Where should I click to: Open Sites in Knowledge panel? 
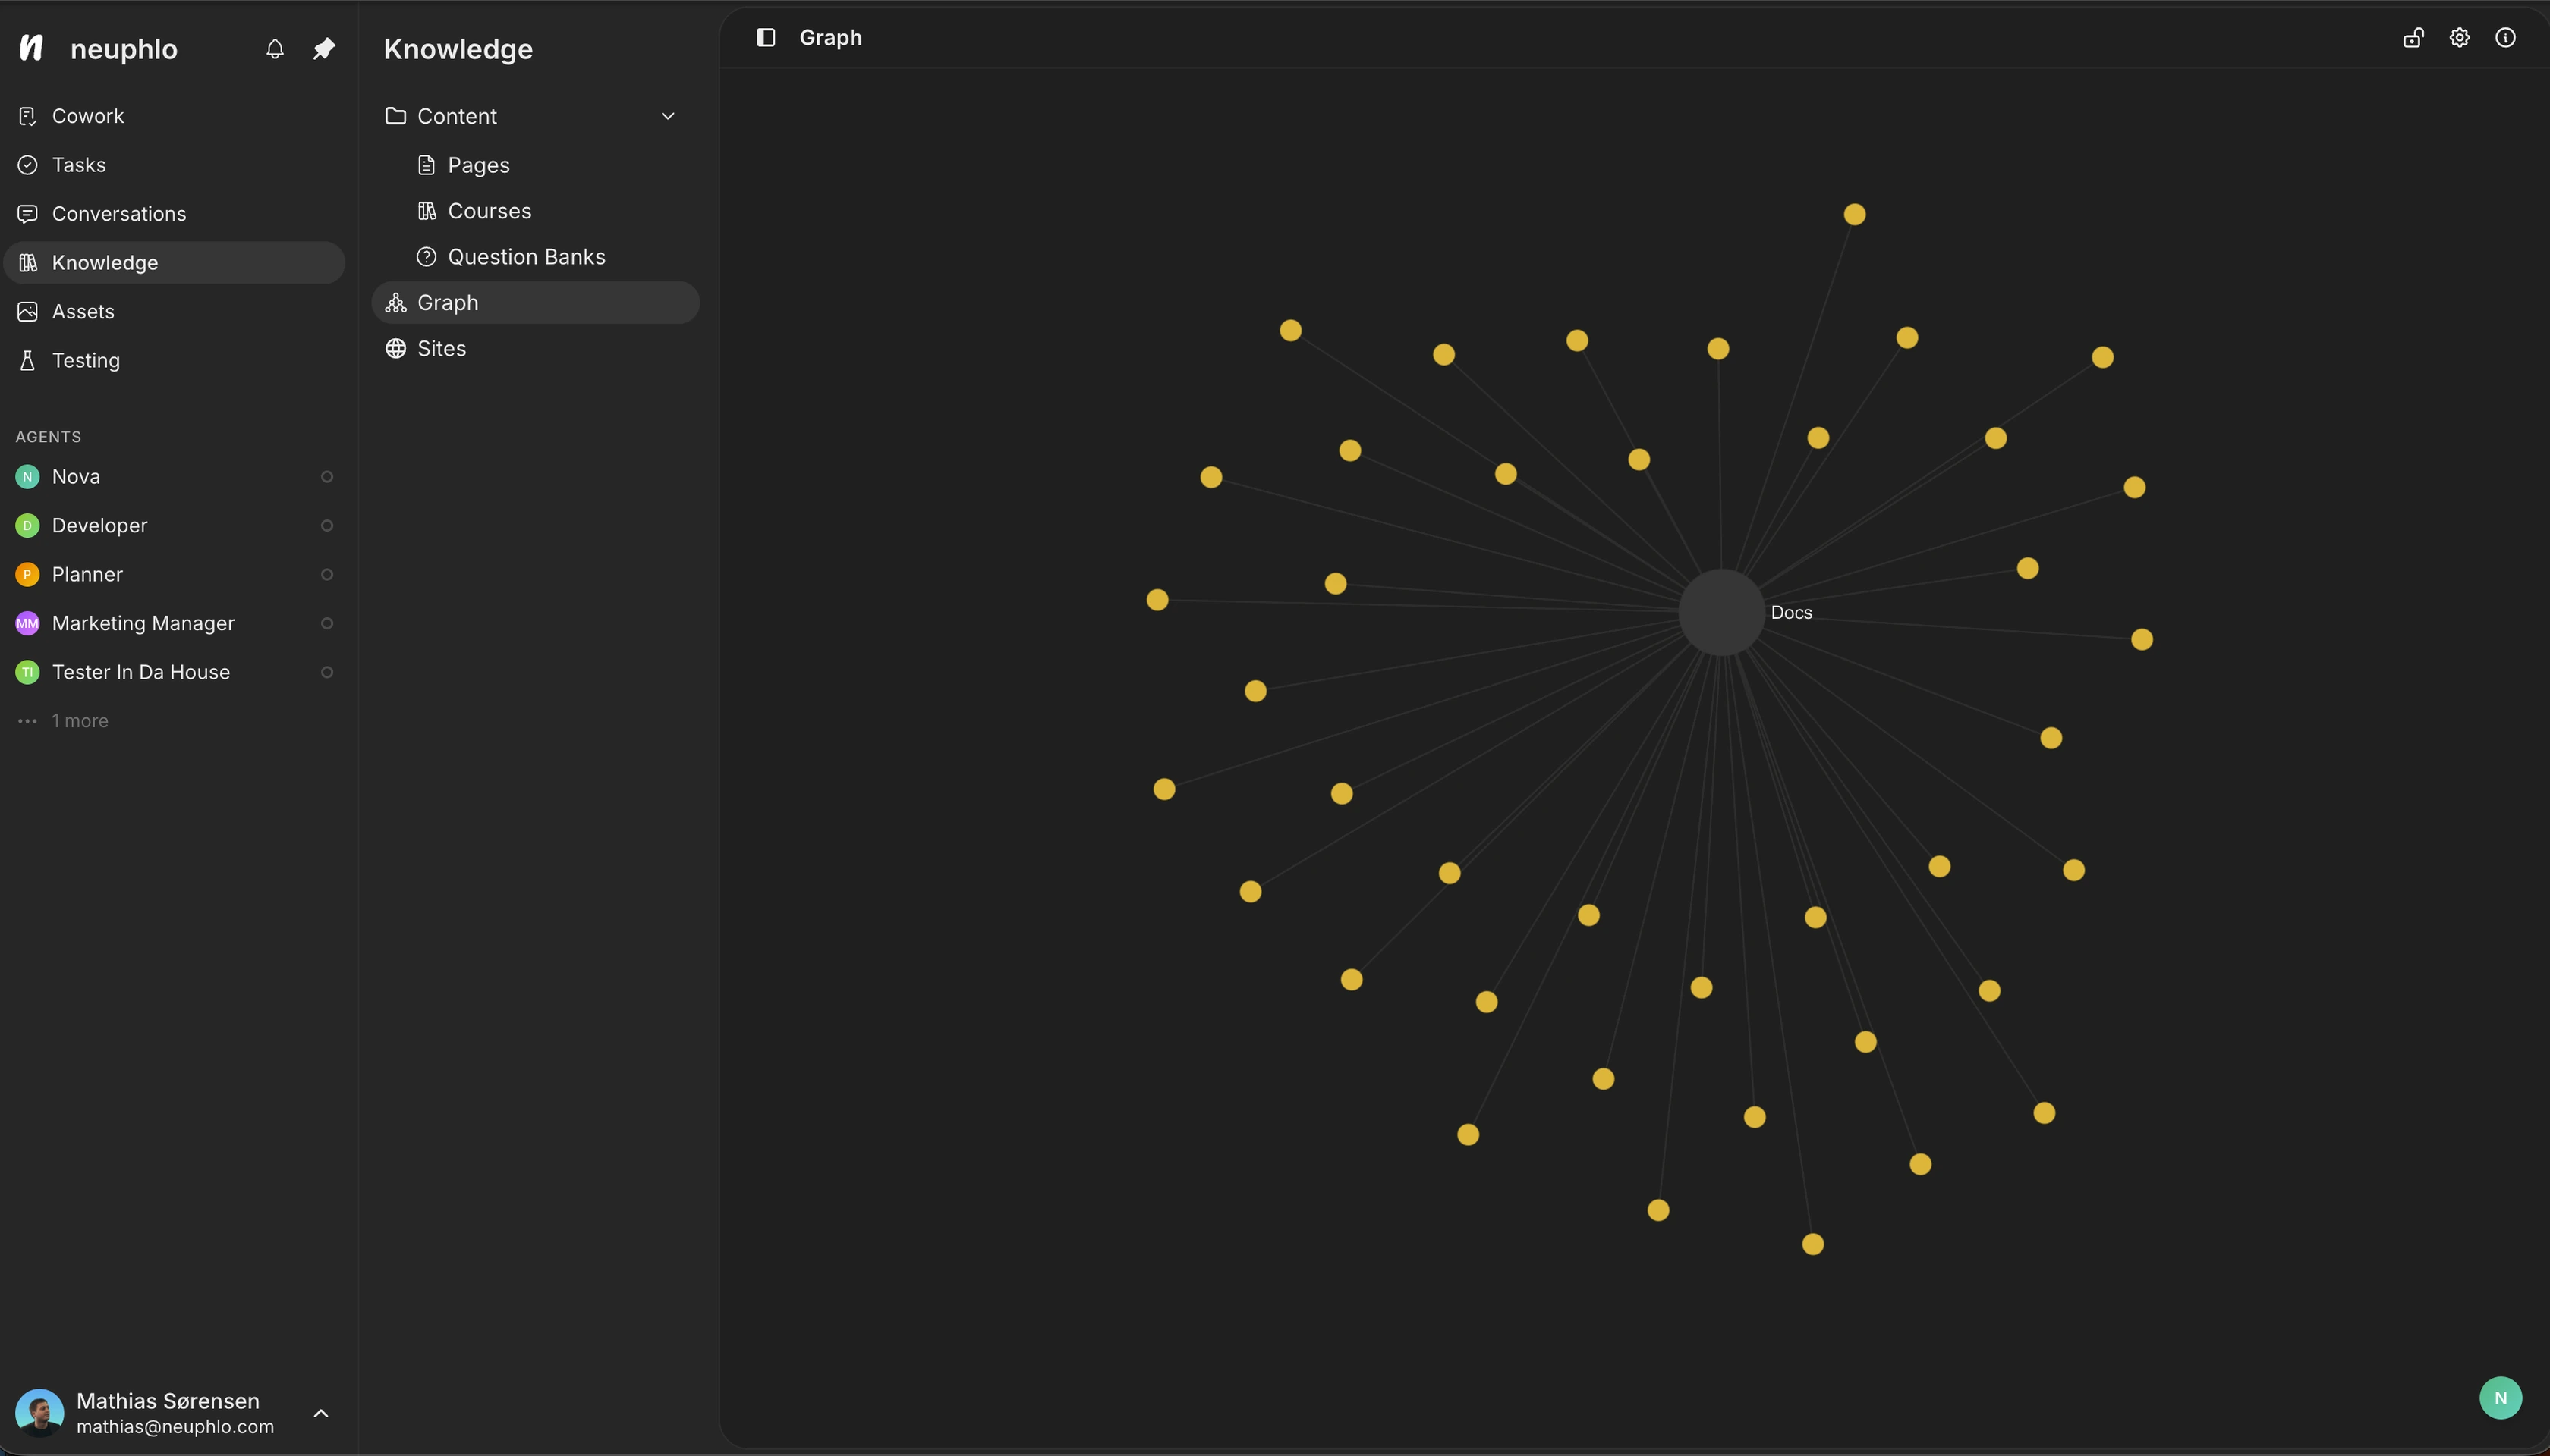535,349
